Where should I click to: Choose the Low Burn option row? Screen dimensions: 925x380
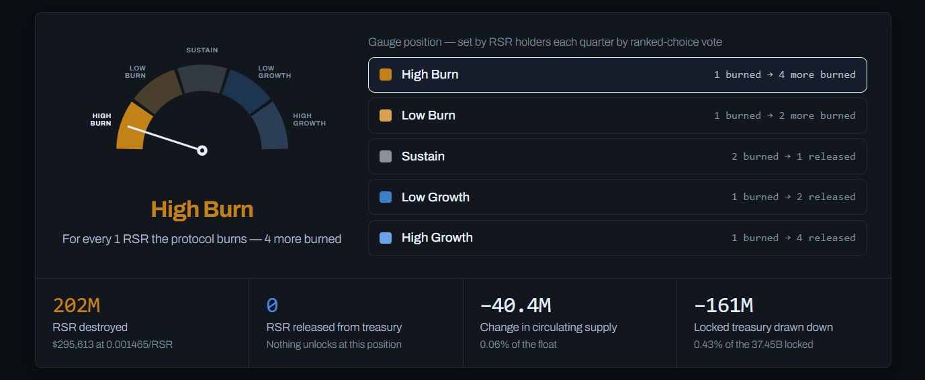(x=617, y=115)
